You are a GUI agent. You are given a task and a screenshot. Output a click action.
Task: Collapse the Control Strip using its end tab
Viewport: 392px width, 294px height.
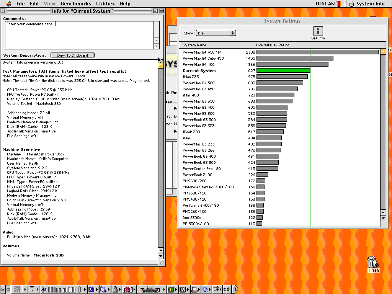(x=235, y=289)
